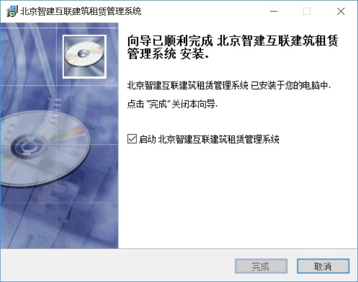Image resolution: width=358 pixels, height=282 pixels.
Task: Click the line 点击完成关闭本向导
Action: pos(173,104)
